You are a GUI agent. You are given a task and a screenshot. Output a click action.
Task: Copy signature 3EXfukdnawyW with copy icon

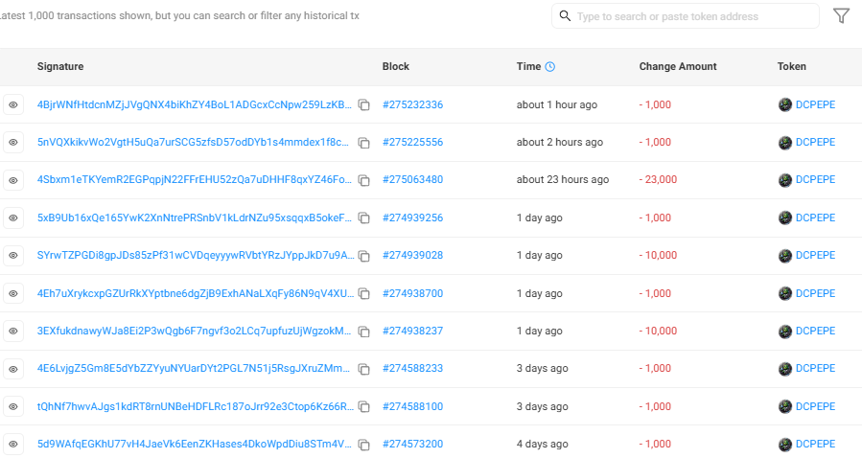coord(364,332)
